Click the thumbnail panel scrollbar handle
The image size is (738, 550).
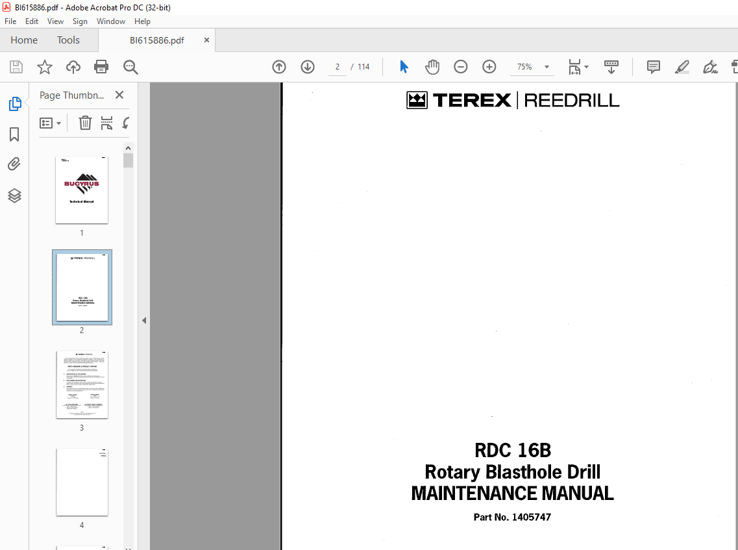[128, 160]
